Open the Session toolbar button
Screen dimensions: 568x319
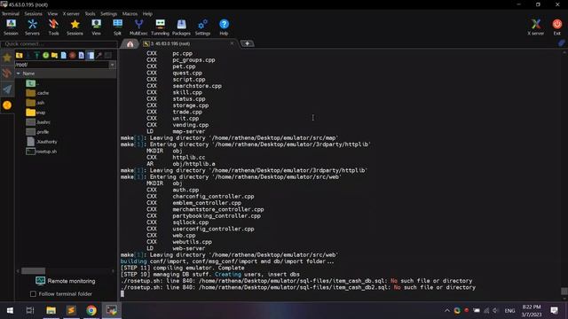tap(11, 27)
